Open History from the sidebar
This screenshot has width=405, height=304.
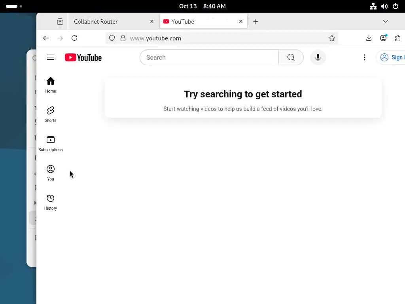point(51,202)
